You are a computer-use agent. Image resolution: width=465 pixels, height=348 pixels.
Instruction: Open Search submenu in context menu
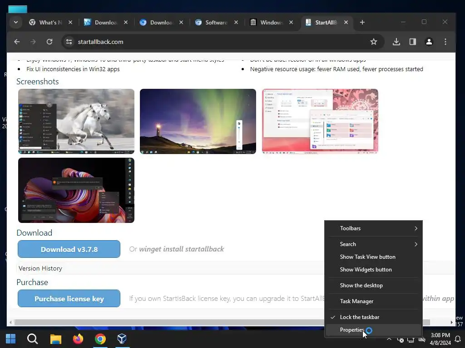tap(374, 244)
